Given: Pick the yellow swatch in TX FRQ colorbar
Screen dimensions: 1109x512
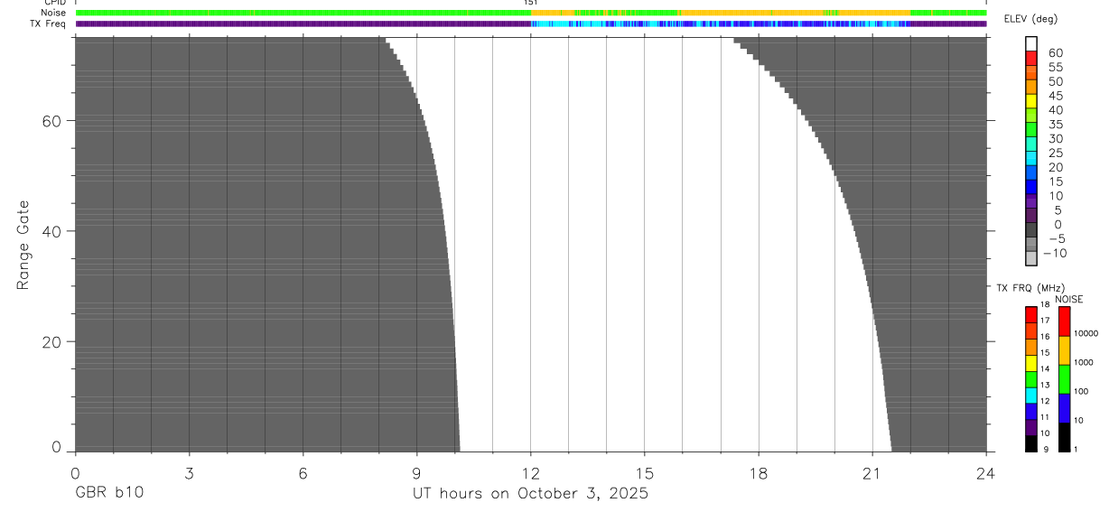Looking at the screenshot, I should [1031, 362].
